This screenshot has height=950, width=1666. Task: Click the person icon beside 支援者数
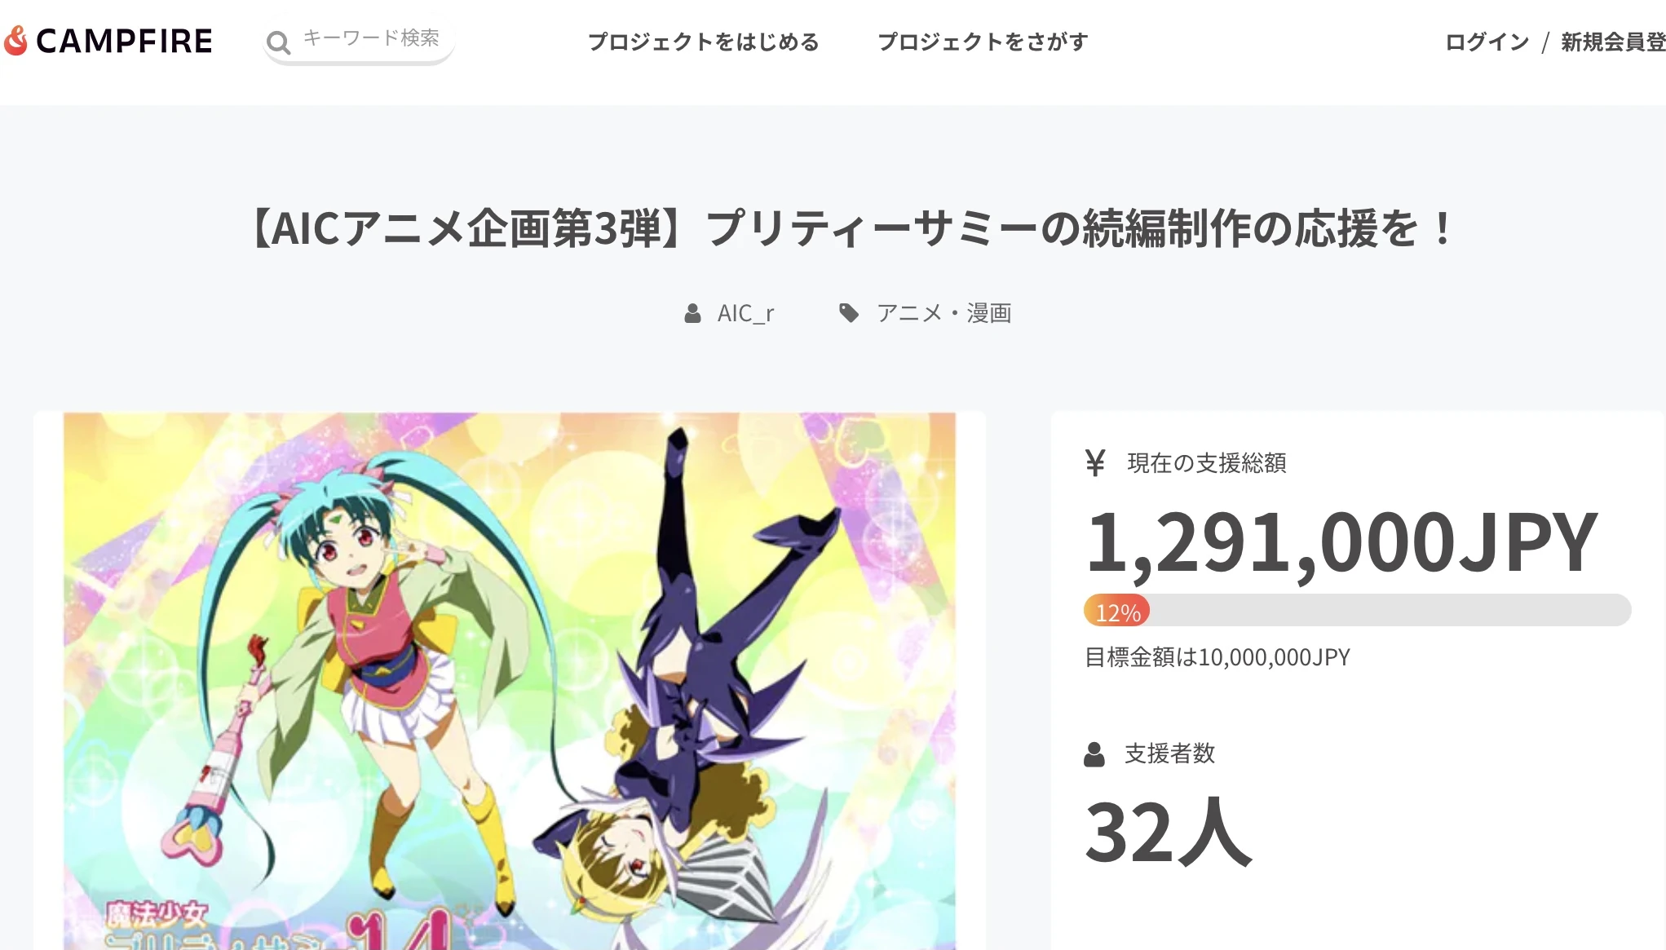click(1094, 754)
